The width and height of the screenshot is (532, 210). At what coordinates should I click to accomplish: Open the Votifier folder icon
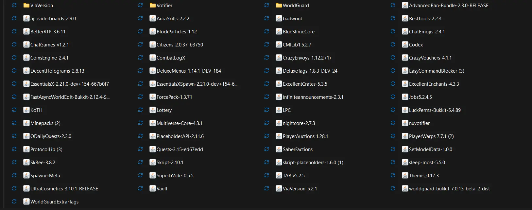pos(153,5)
